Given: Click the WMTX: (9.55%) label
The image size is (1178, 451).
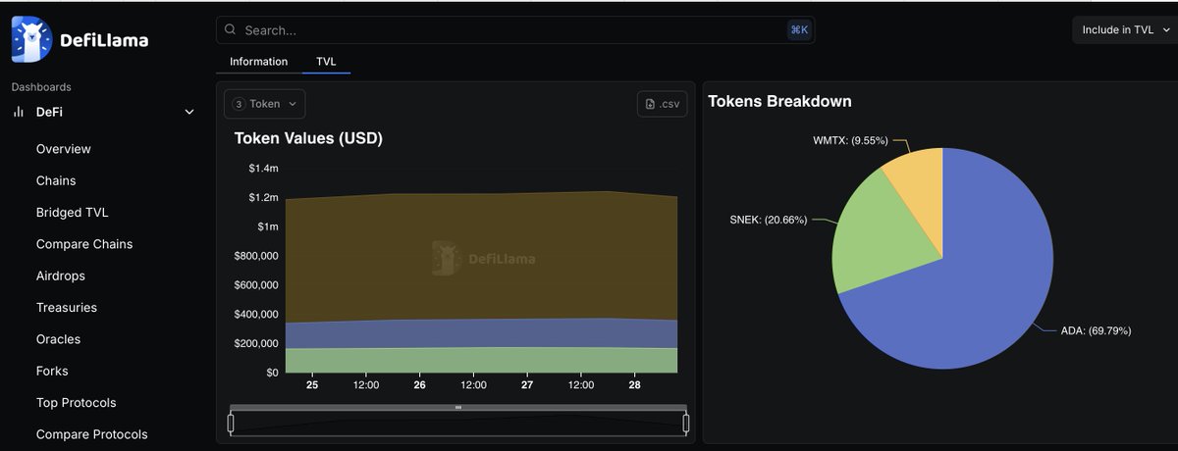Looking at the screenshot, I should [850, 140].
